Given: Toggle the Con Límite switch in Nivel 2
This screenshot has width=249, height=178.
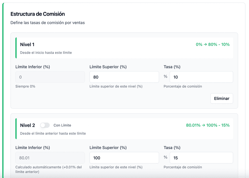Looking at the screenshot, I should (45, 125).
